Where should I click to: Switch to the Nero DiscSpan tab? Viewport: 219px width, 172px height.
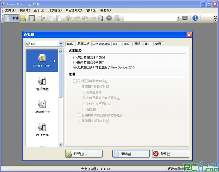(x=101, y=44)
